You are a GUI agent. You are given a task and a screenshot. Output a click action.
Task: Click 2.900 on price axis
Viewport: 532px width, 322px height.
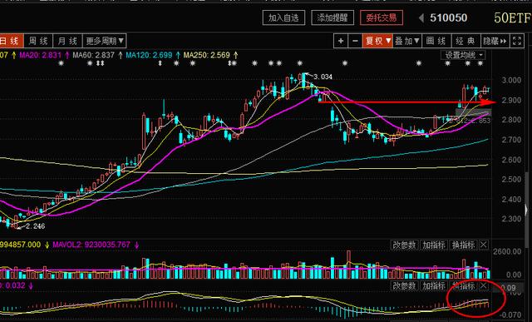[511, 100]
